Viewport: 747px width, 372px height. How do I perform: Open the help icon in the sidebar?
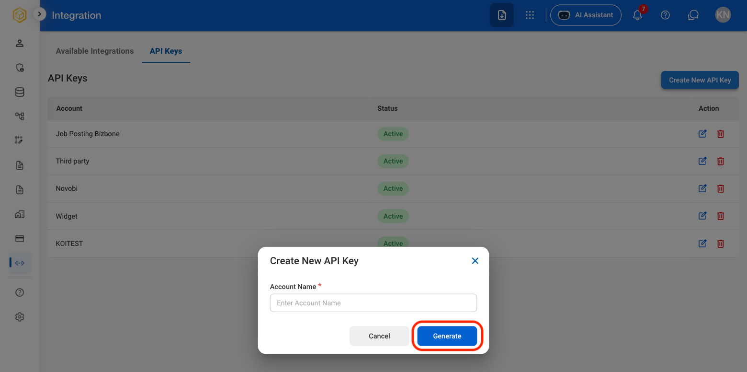click(20, 292)
